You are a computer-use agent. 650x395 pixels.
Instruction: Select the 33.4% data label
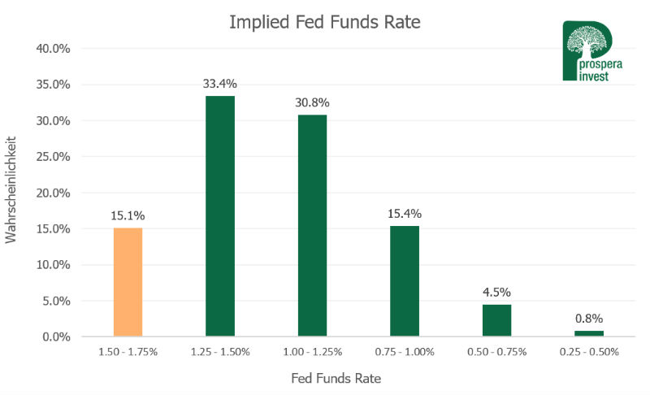(219, 83)
